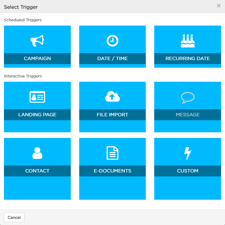Image resolution: width=225 pixels, height=225 pixels.
Task: Click the Campaign megaphone icon
Action: 37,41
